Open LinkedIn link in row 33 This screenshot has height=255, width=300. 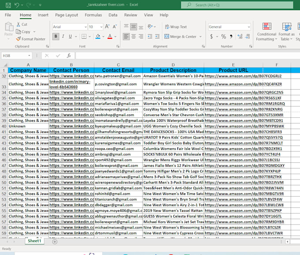pos(70,84)
